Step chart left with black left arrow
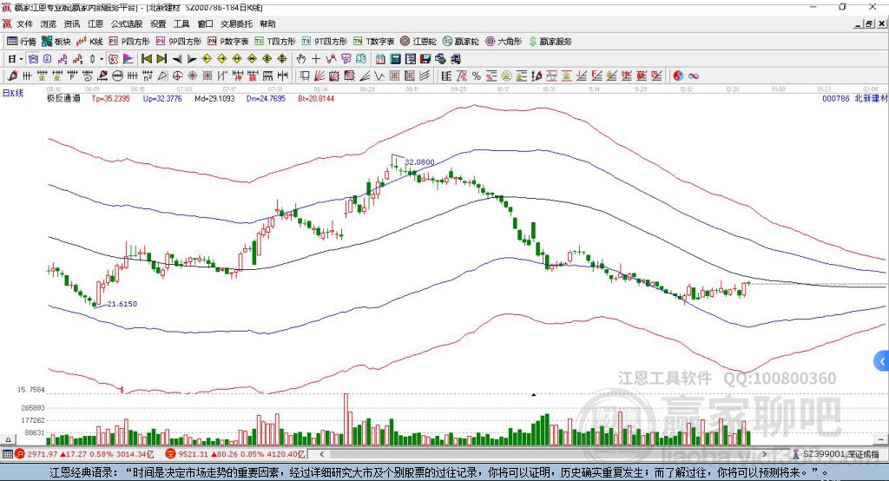The image size is (889, 481). tap(177, 59)
